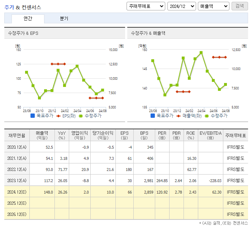Switch to the 분기 tab
The width and height of the screenshot is (252, 227).
click(64, 19)
